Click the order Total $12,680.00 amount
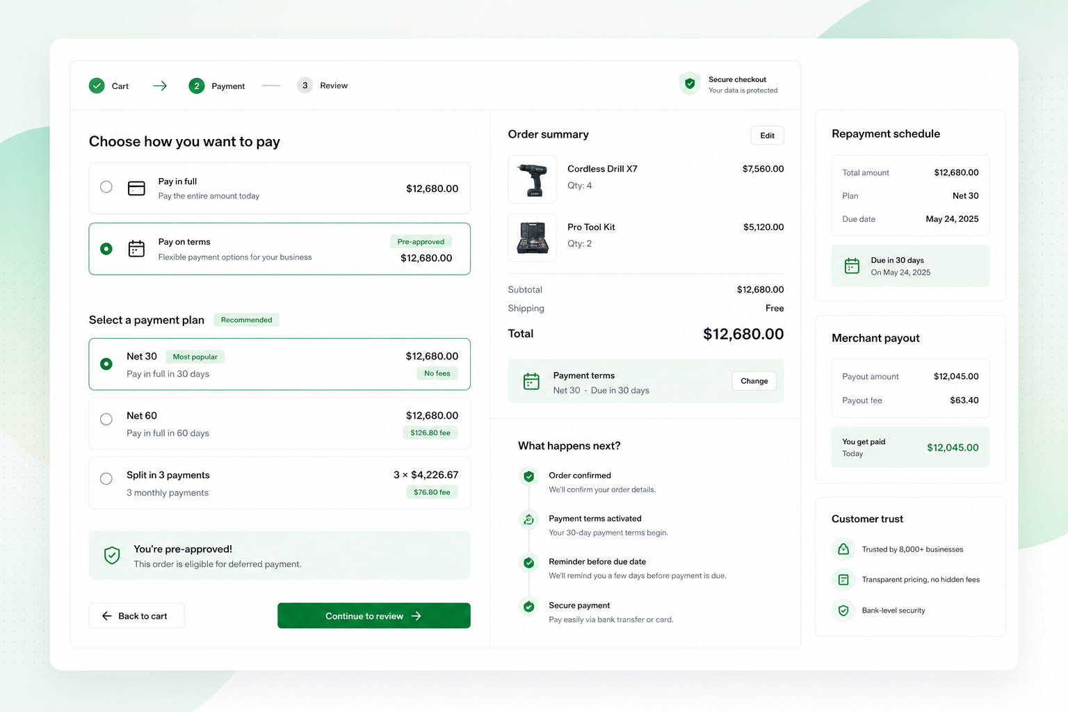Viewport: 1068px width, 712px height. click(743, 334)
